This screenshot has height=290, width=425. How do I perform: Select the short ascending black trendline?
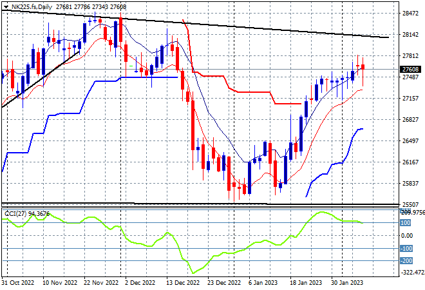[41, 79]
